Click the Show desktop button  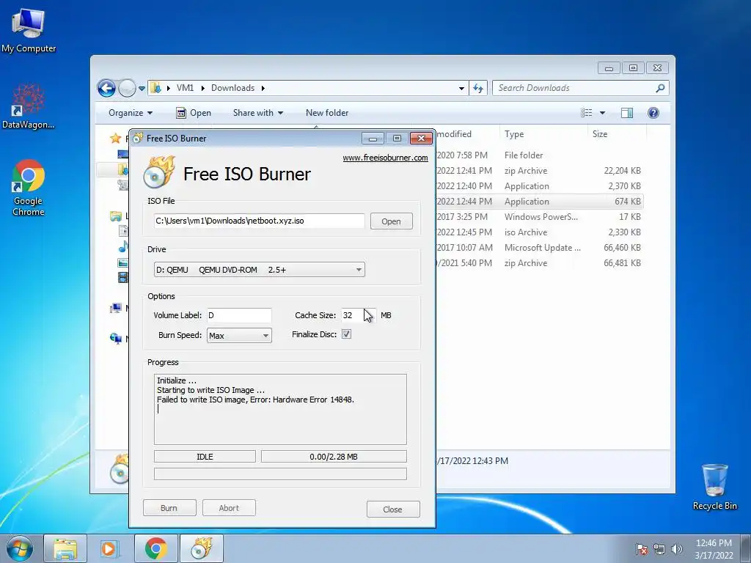tap(746, 549)
